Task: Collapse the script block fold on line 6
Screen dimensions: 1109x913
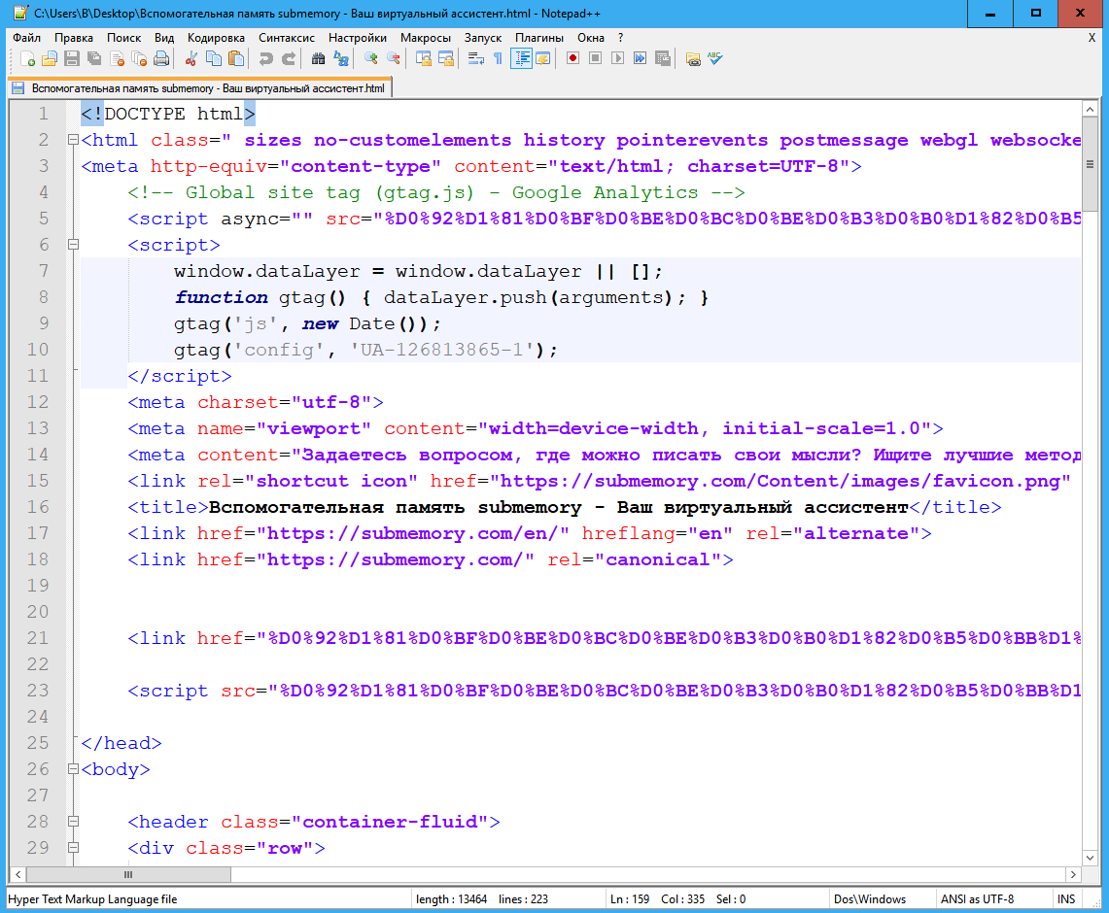Action: click(73, 246)
